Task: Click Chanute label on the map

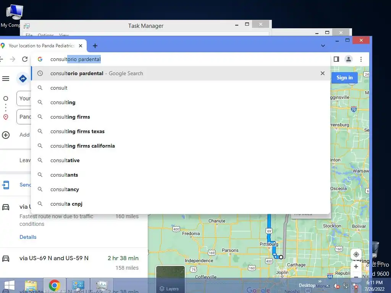Action: pyautogui.click(x=217, y=221)
